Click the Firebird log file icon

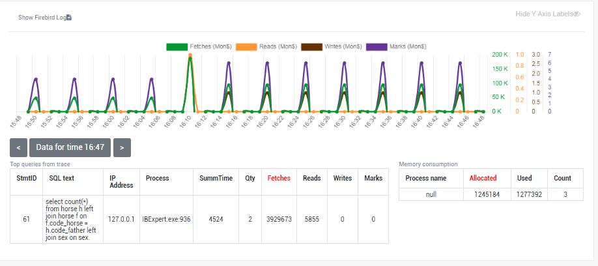click(68, 17)
